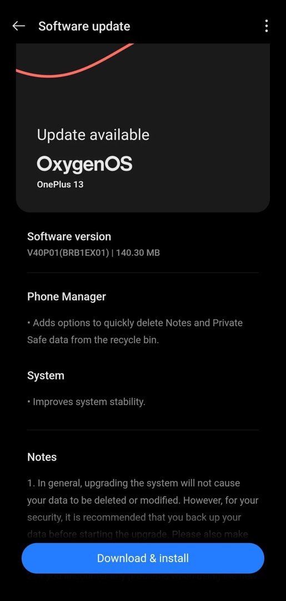Tap the Notes and Private Safe changelog text
Viewport: 286px width, 601px height.
(x=135, y=331)
